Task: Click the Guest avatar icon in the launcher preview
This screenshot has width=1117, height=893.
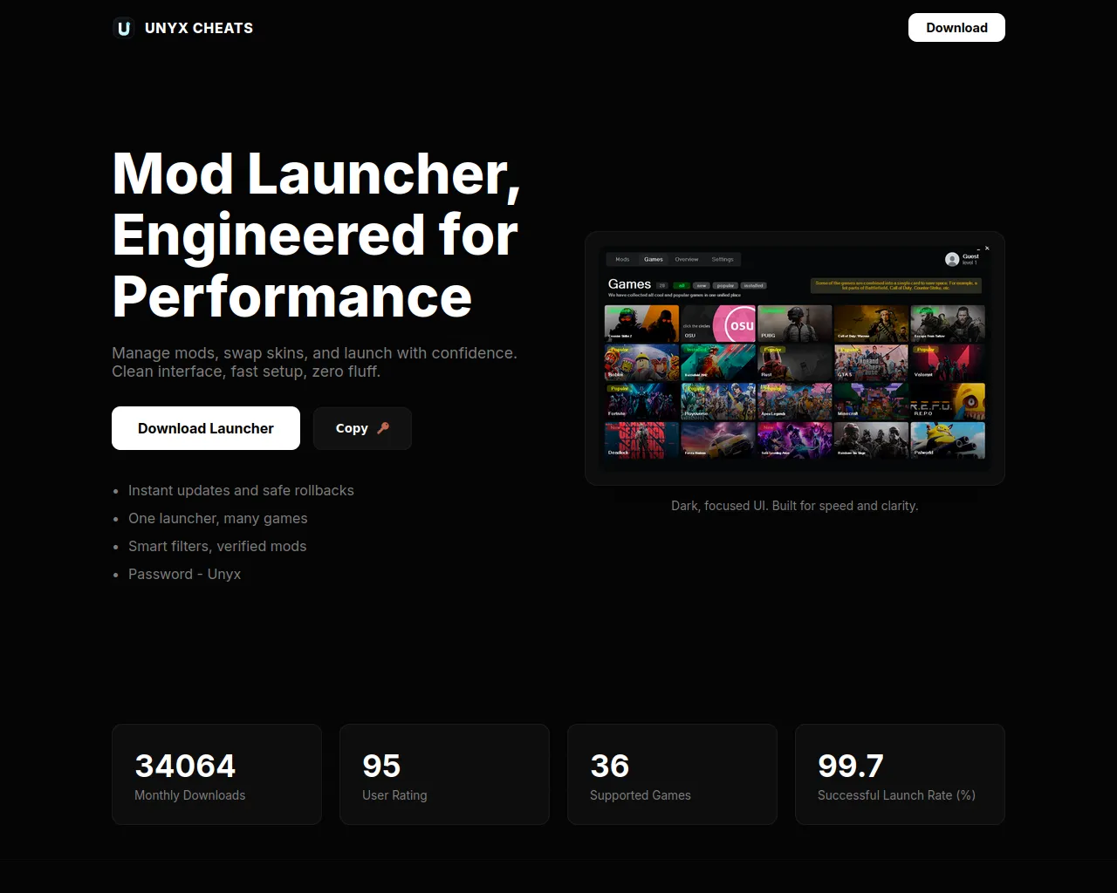Action: point(952,259)
